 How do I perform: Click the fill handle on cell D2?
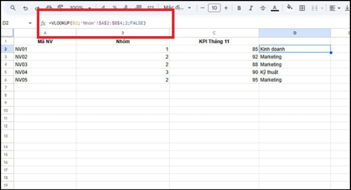(331, 53)
